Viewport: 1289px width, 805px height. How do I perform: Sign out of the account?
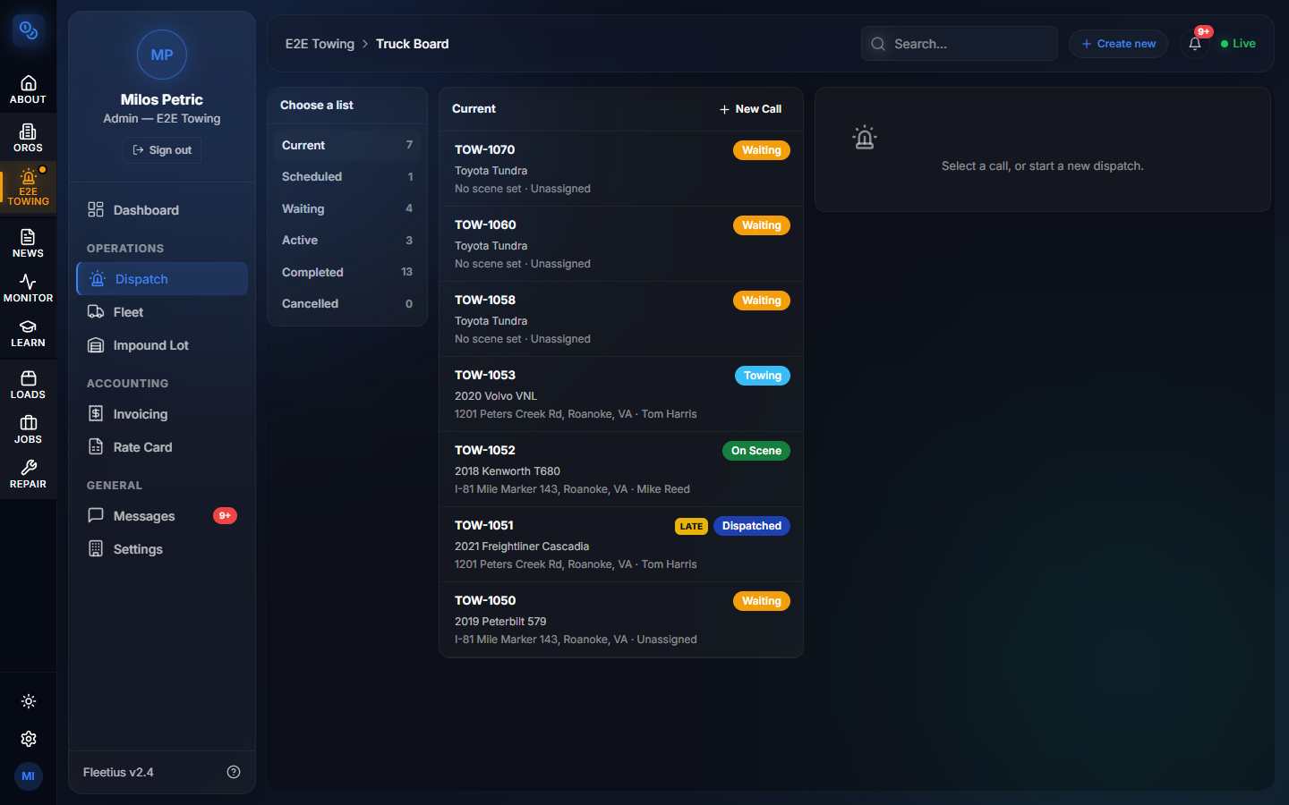162,150
